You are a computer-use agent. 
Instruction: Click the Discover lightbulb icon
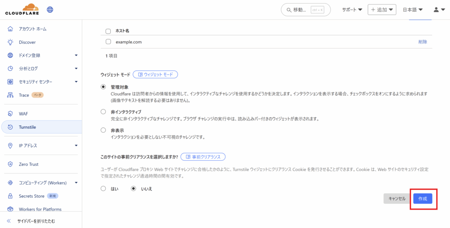11,42
